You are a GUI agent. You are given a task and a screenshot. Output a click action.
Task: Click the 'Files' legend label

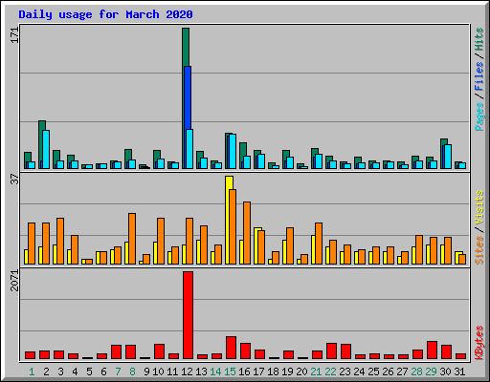pyautogui.click(x=479, y=76)
